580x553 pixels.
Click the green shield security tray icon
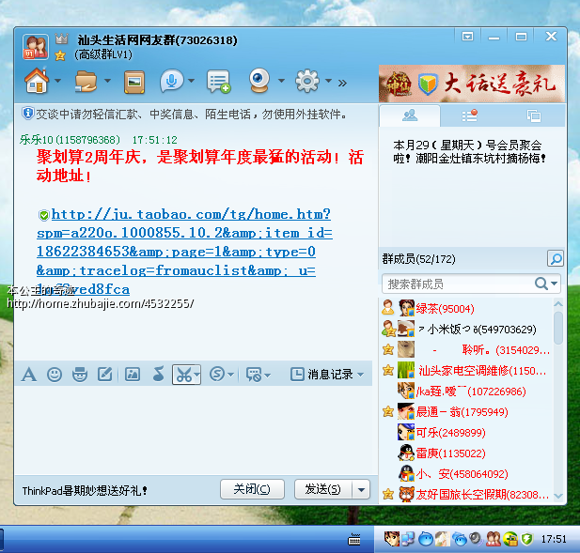pos(526,539)
